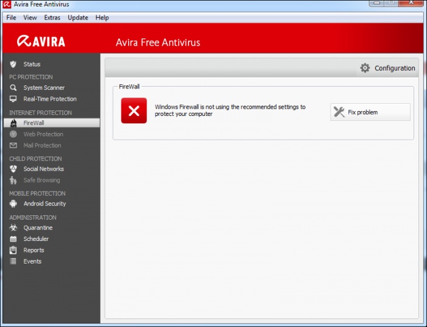Click the Configuration gear icon
The width and height of the screenshot is (427, 327).
tap(365, 68)
